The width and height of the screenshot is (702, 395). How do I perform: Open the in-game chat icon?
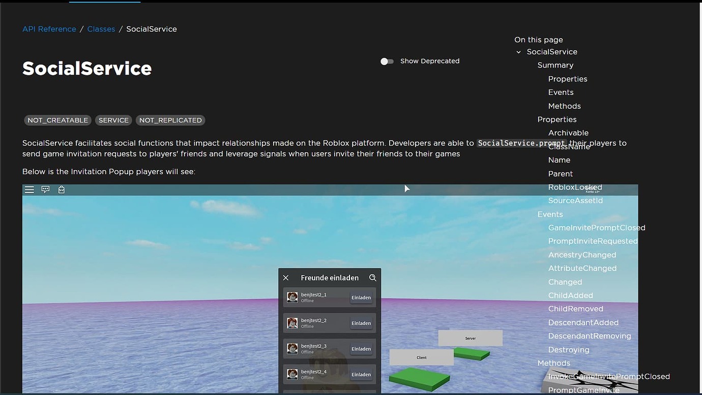coord(45,189)
